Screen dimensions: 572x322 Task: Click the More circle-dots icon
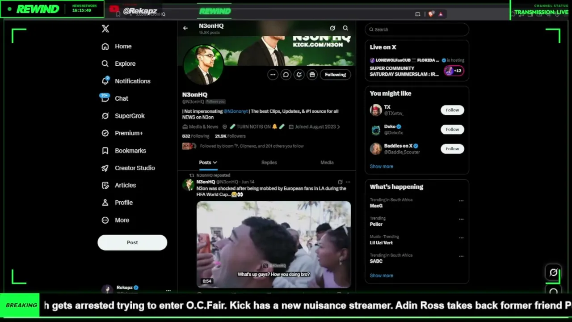point(105,220)
